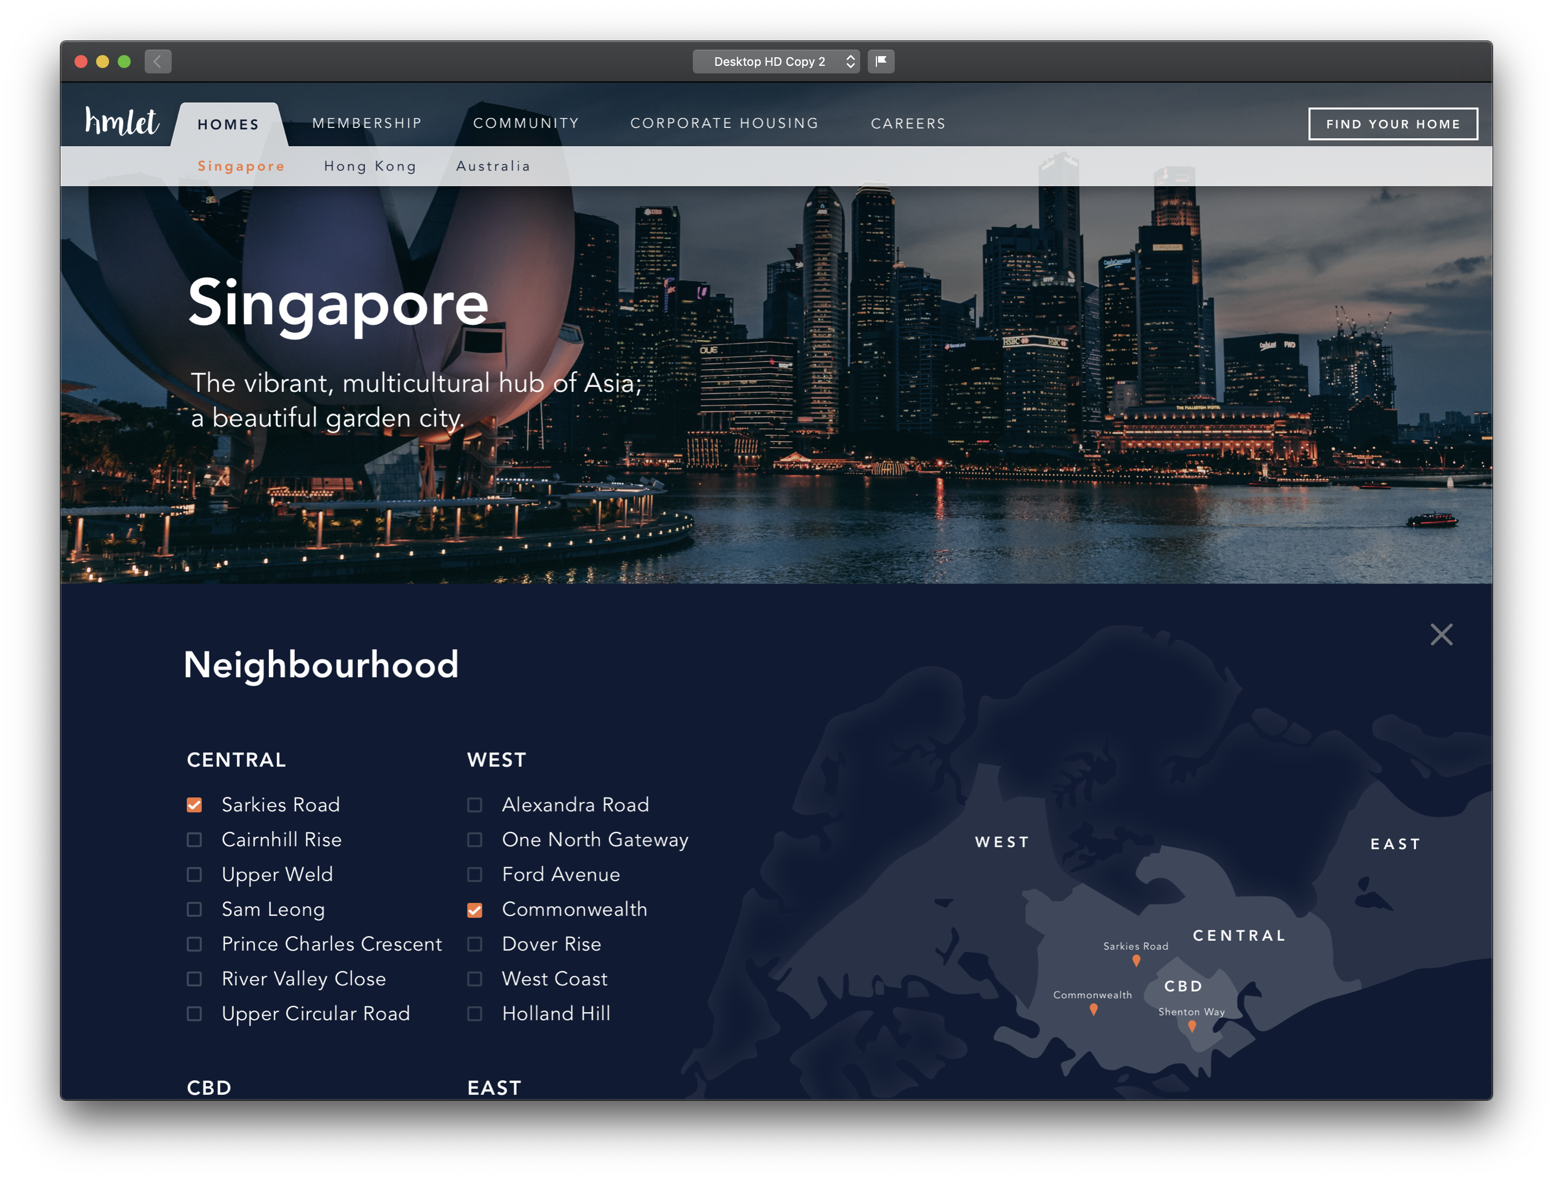This screenshot has height=1180, width=1553.
Task: Check the Dover Rise checkbox
Action: [x=474, y=943]
